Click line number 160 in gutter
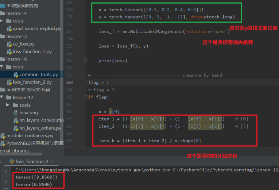Image resolution: width=279 pixels, height=190 pixels. pos(69,83)
